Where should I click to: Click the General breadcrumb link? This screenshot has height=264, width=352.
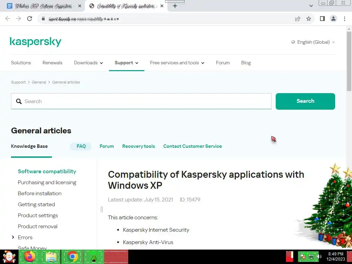(x=39, y=82)
